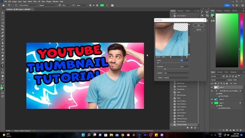245x138 pixels.
Task: Select the Zoom tool in toolbox
Action: (x=3, y=79)
